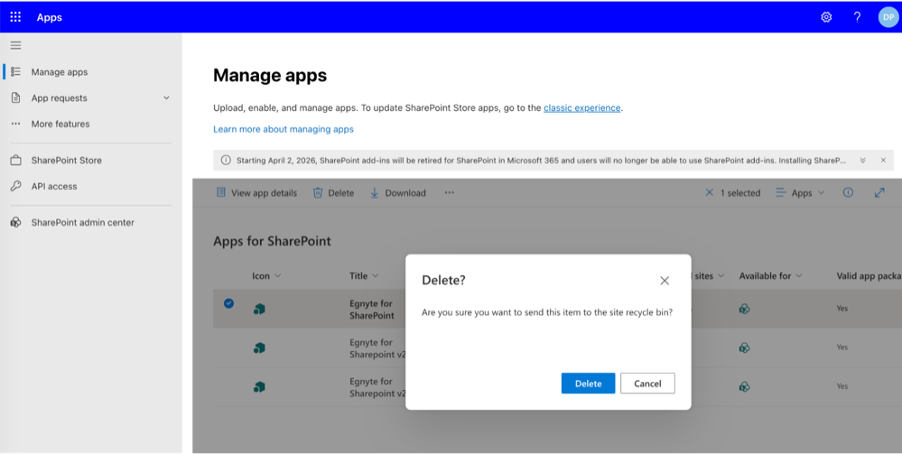
Task: Dismiss the add-ins retirement notice banner
Action: [x=883, y=161]
